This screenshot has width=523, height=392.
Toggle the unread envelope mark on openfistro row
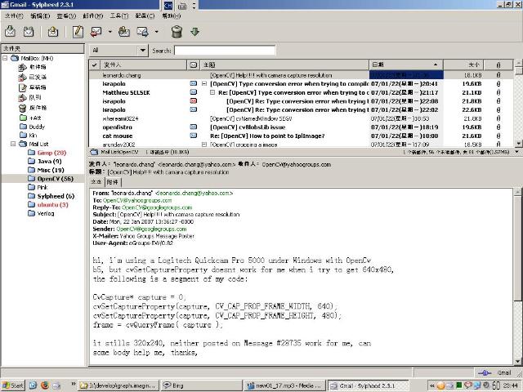coord(193,127)
